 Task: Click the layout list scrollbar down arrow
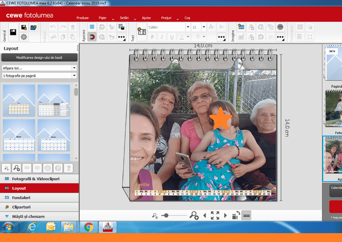(76, 158)
